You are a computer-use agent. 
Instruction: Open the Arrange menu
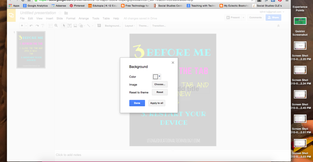[84, 18]
